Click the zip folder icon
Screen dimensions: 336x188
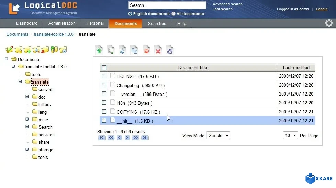click(x=54, y=50)
